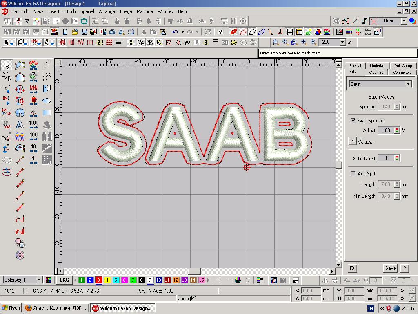The height and width of the screenshot is (314, 418).
Task: Click the Print design icon
Action: 112,31
